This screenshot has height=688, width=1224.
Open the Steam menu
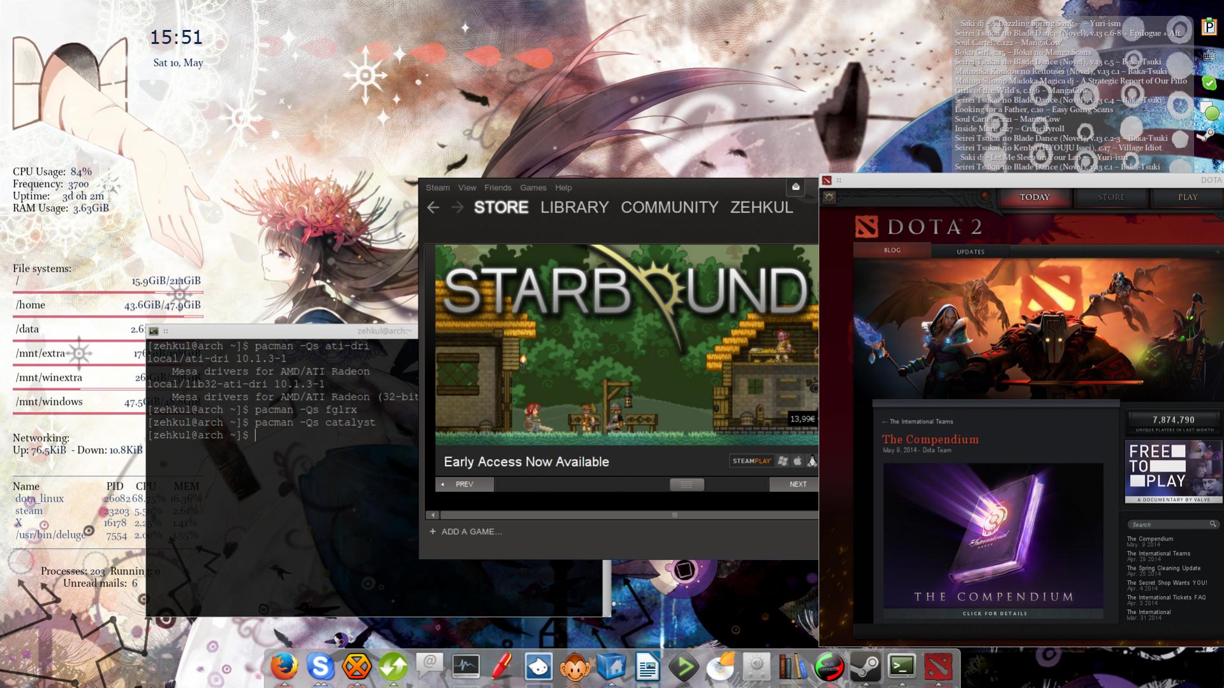438,187
